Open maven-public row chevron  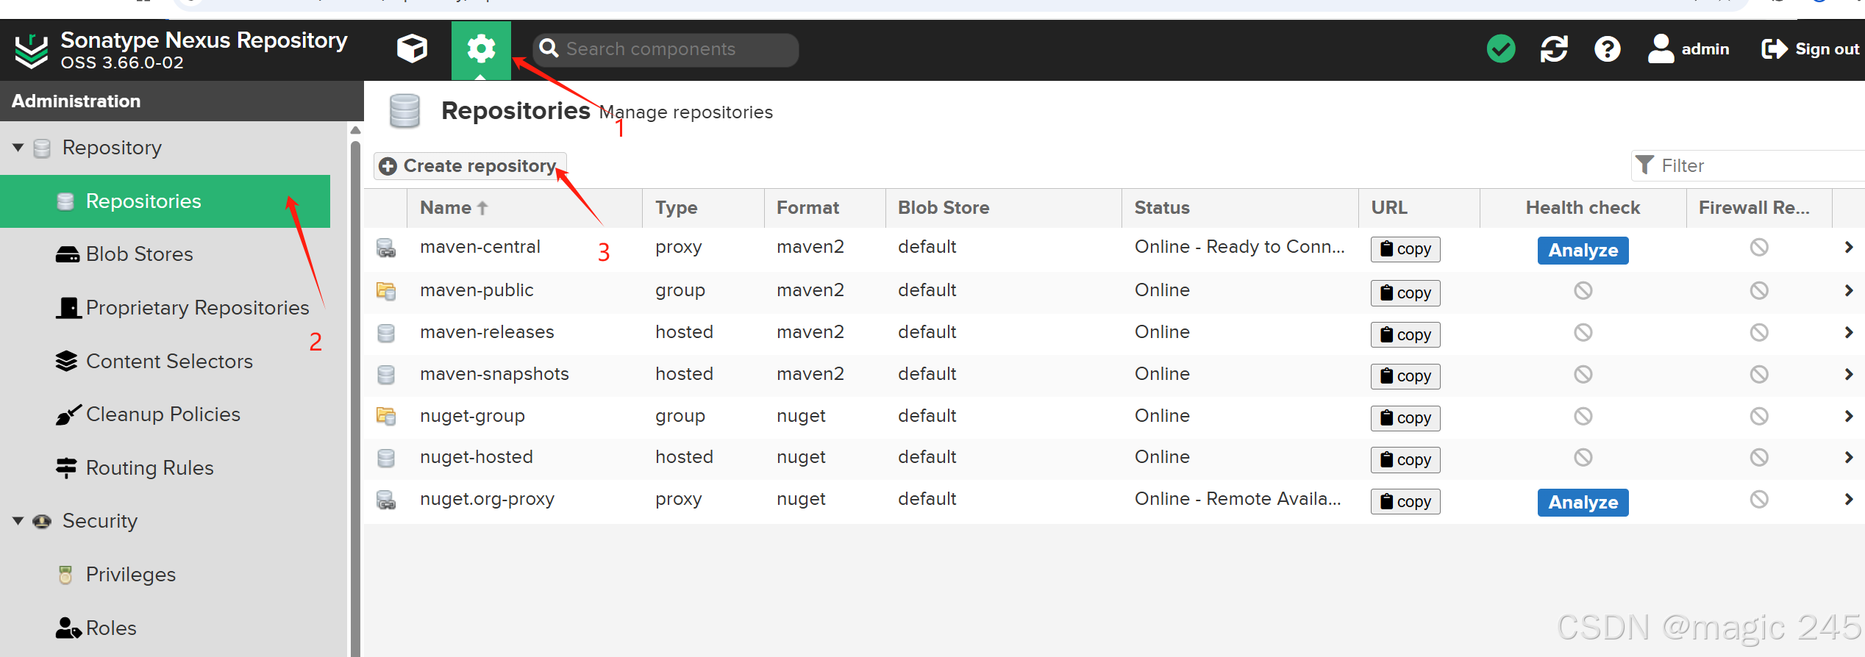[x=1849, y=291]
